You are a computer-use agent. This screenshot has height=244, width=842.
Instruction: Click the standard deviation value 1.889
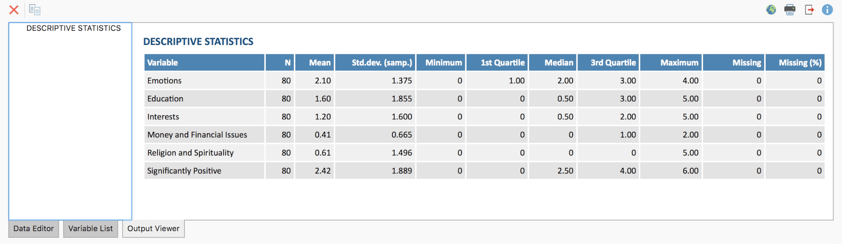(x=402, y=171)
